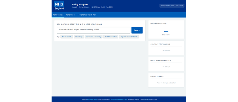Open the Policy search tab
Viewport: 238px width, 102px height.
pos(58,15)
